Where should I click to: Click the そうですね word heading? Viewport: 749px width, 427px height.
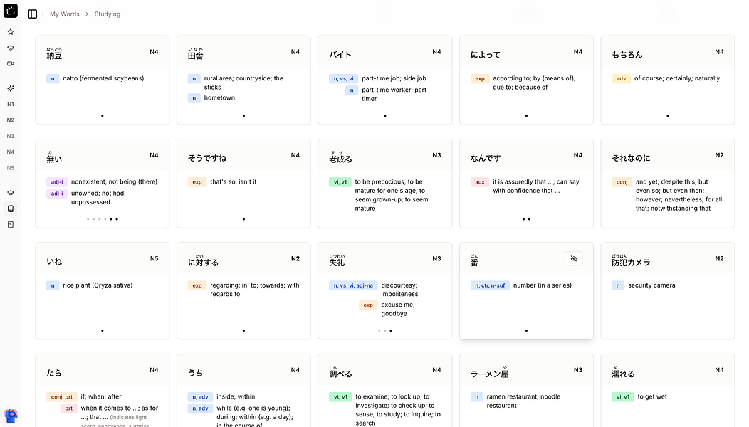207,158
